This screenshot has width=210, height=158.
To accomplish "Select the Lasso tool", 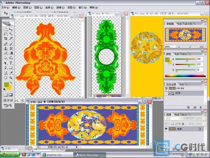I will coord(5,34).
